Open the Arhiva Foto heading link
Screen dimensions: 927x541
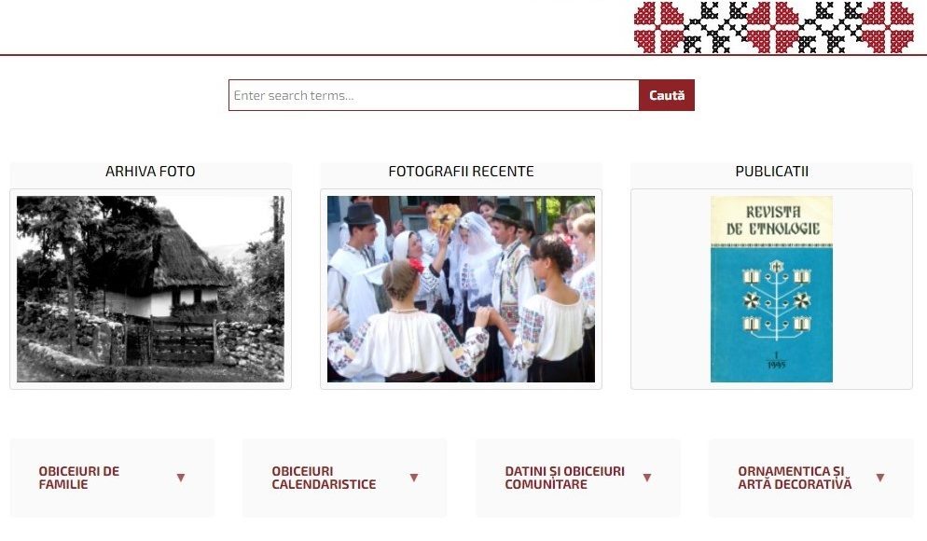[150, 172]
